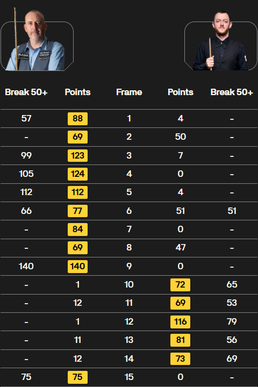Screen dimensions: 258x387
Task: Select the highlighted 73 score in frame 14
Action: pyautogui.click(x=180, y=359)
